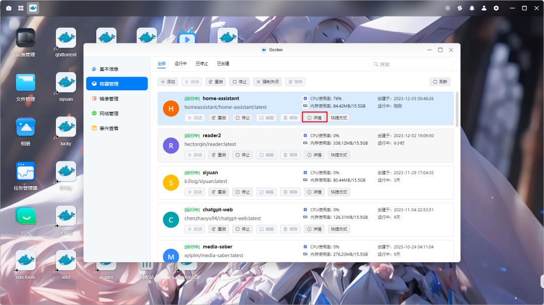Open the qbittorrent desktop shortcut
This screenshot has height=305, width=544.
[65, 38]
